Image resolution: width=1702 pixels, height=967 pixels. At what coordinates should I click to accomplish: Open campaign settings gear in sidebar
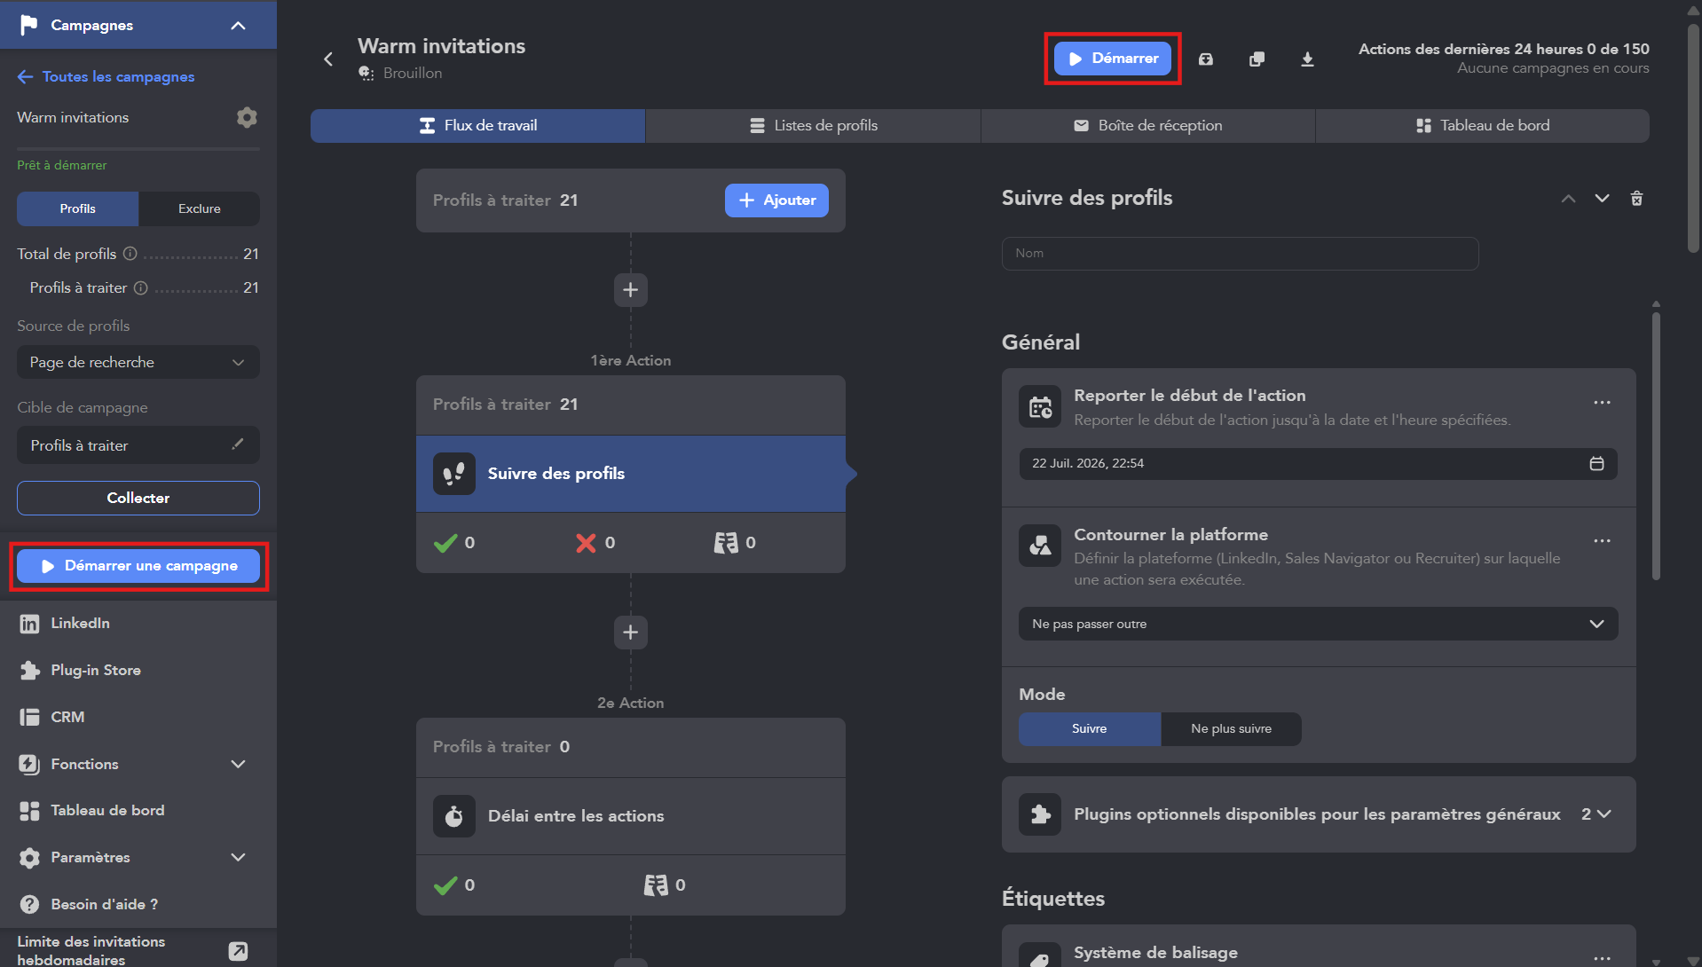(247, 117)
